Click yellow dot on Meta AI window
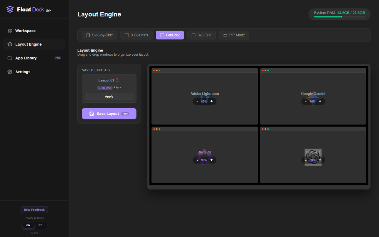The height and width of the screenshot is (237, 379). coord(157,129)
